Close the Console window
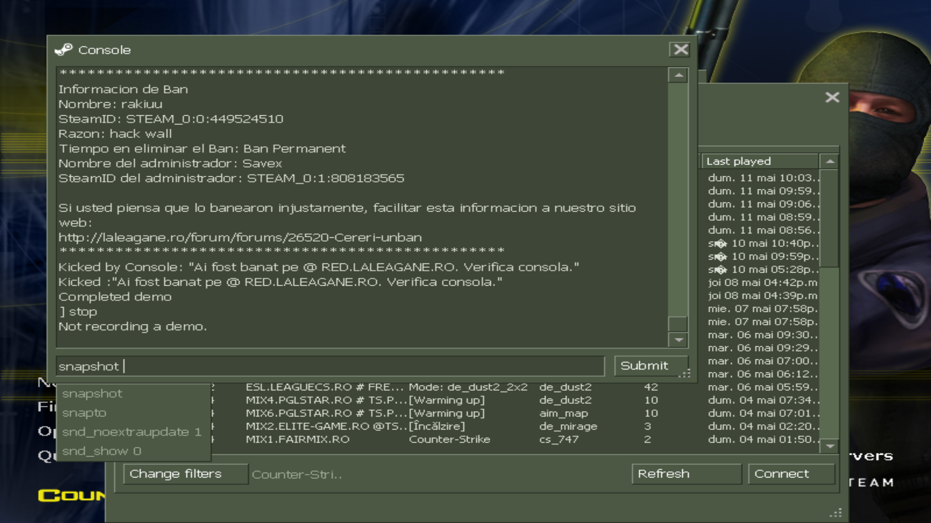931x523 pixels. pyautogui.click(x=681, y=49)
